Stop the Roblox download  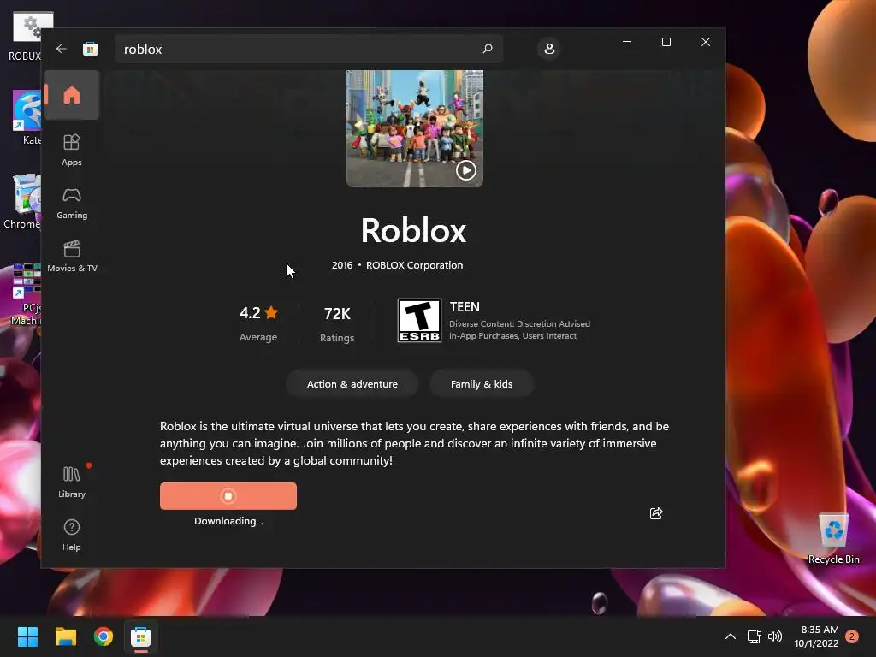point(228,496)
